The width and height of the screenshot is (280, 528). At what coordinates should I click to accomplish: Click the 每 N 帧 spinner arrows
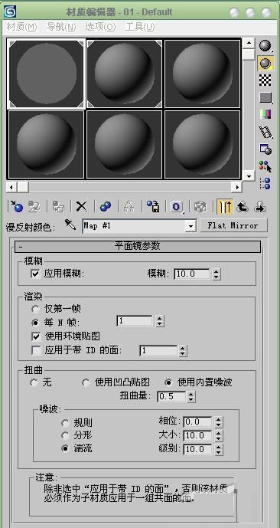tap(160, 321)
